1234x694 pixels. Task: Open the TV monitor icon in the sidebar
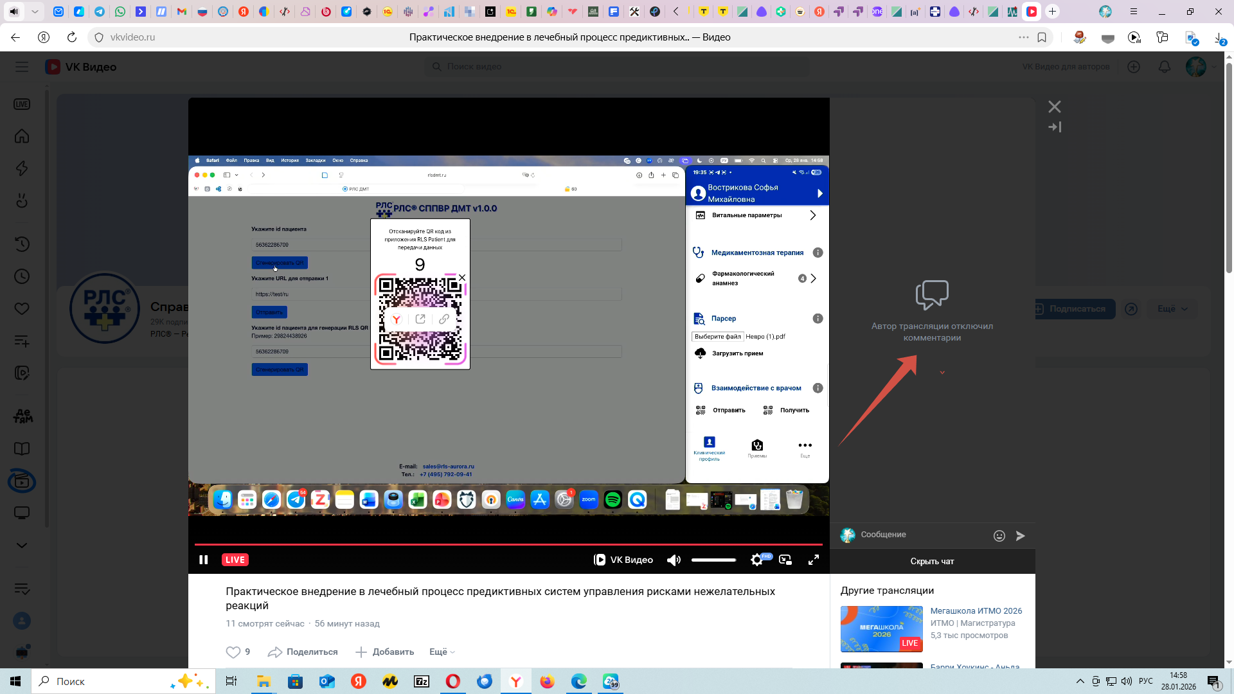click(22, 513)
